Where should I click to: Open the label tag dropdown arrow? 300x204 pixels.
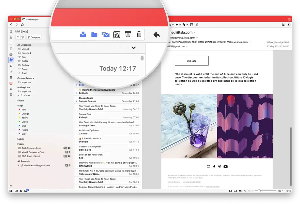pos(187,25)
